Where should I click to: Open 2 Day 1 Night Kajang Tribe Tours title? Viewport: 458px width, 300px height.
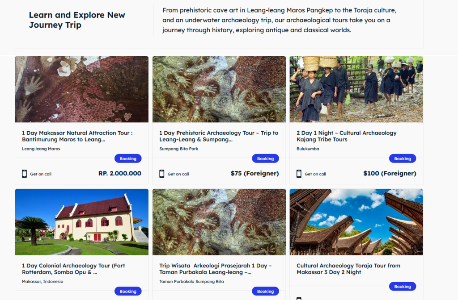(347, 136)
